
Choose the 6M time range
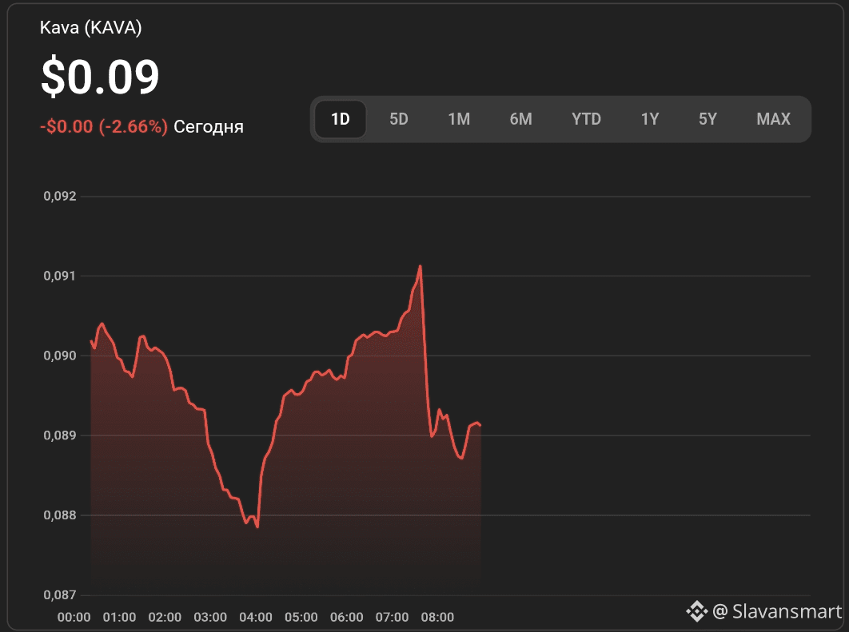tap(521, 119)
